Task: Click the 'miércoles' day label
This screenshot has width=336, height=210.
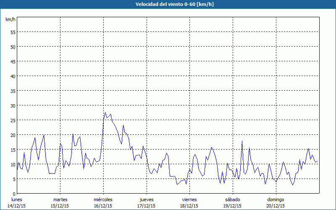Action: coord(103,199)
